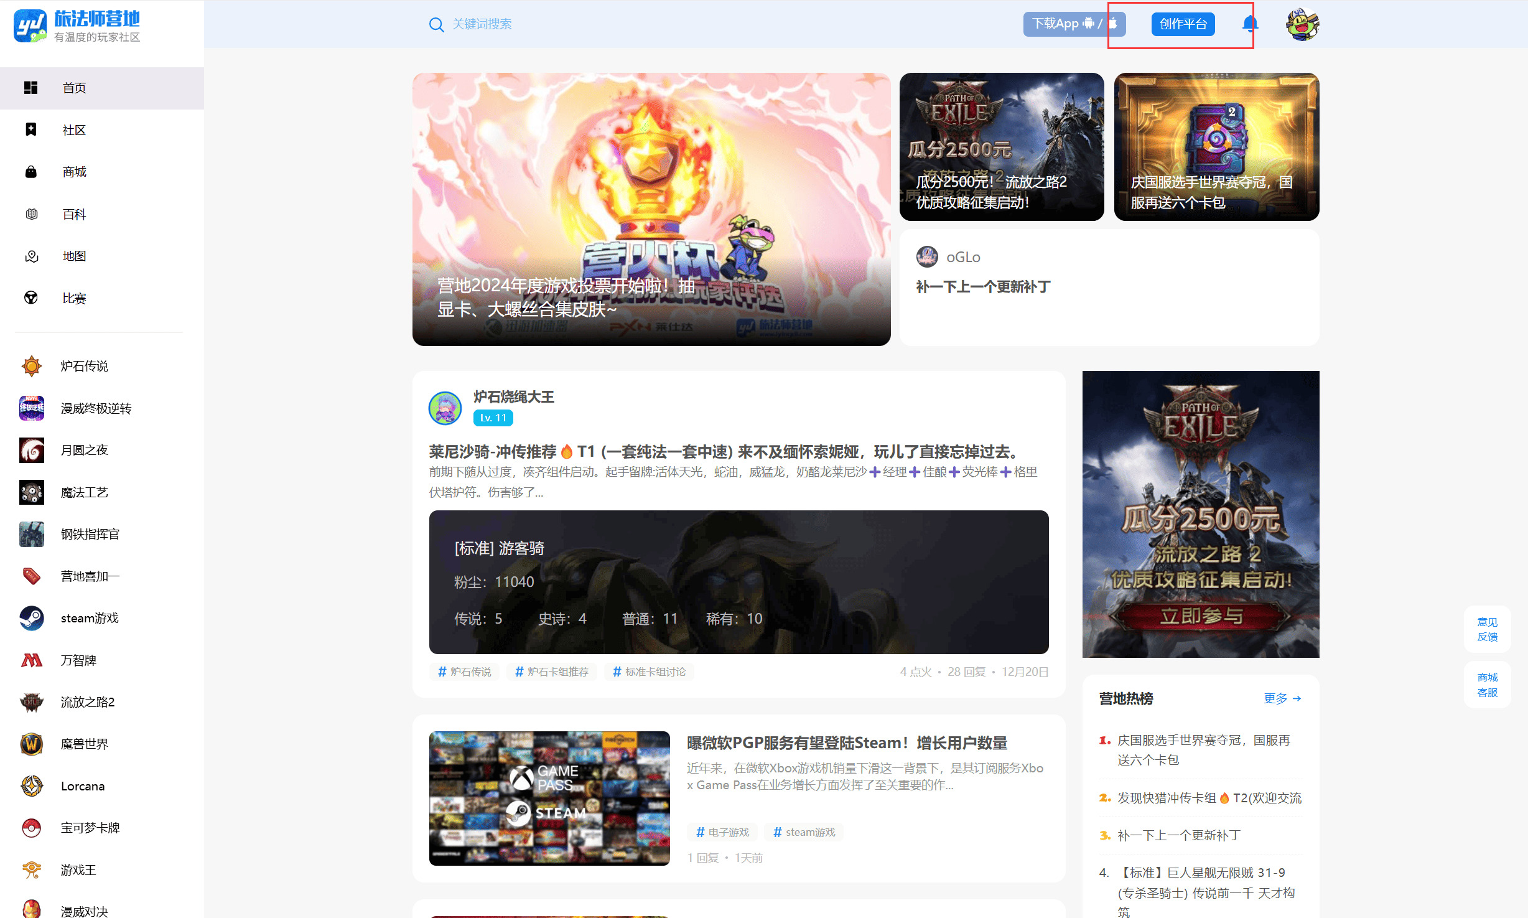This screenshot has width=1528, height=918.
Task: Open the 庆国服选手世界赛夺冠 banner card
Action: click(x=1216, y=146)
